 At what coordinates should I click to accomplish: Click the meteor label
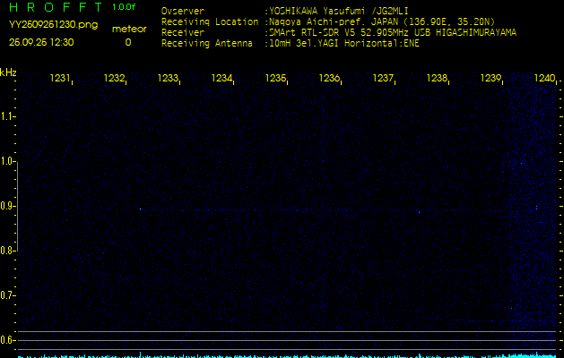(129, 29)
